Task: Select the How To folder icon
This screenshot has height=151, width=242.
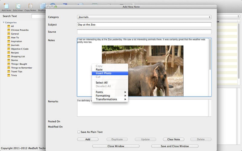Action: click(x=9, y=37)
